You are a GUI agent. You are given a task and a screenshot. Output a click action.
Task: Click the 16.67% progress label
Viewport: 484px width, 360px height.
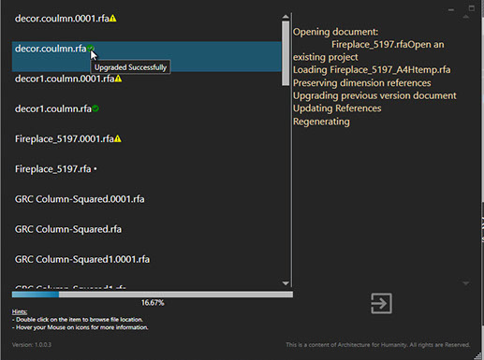coord(153,303)
